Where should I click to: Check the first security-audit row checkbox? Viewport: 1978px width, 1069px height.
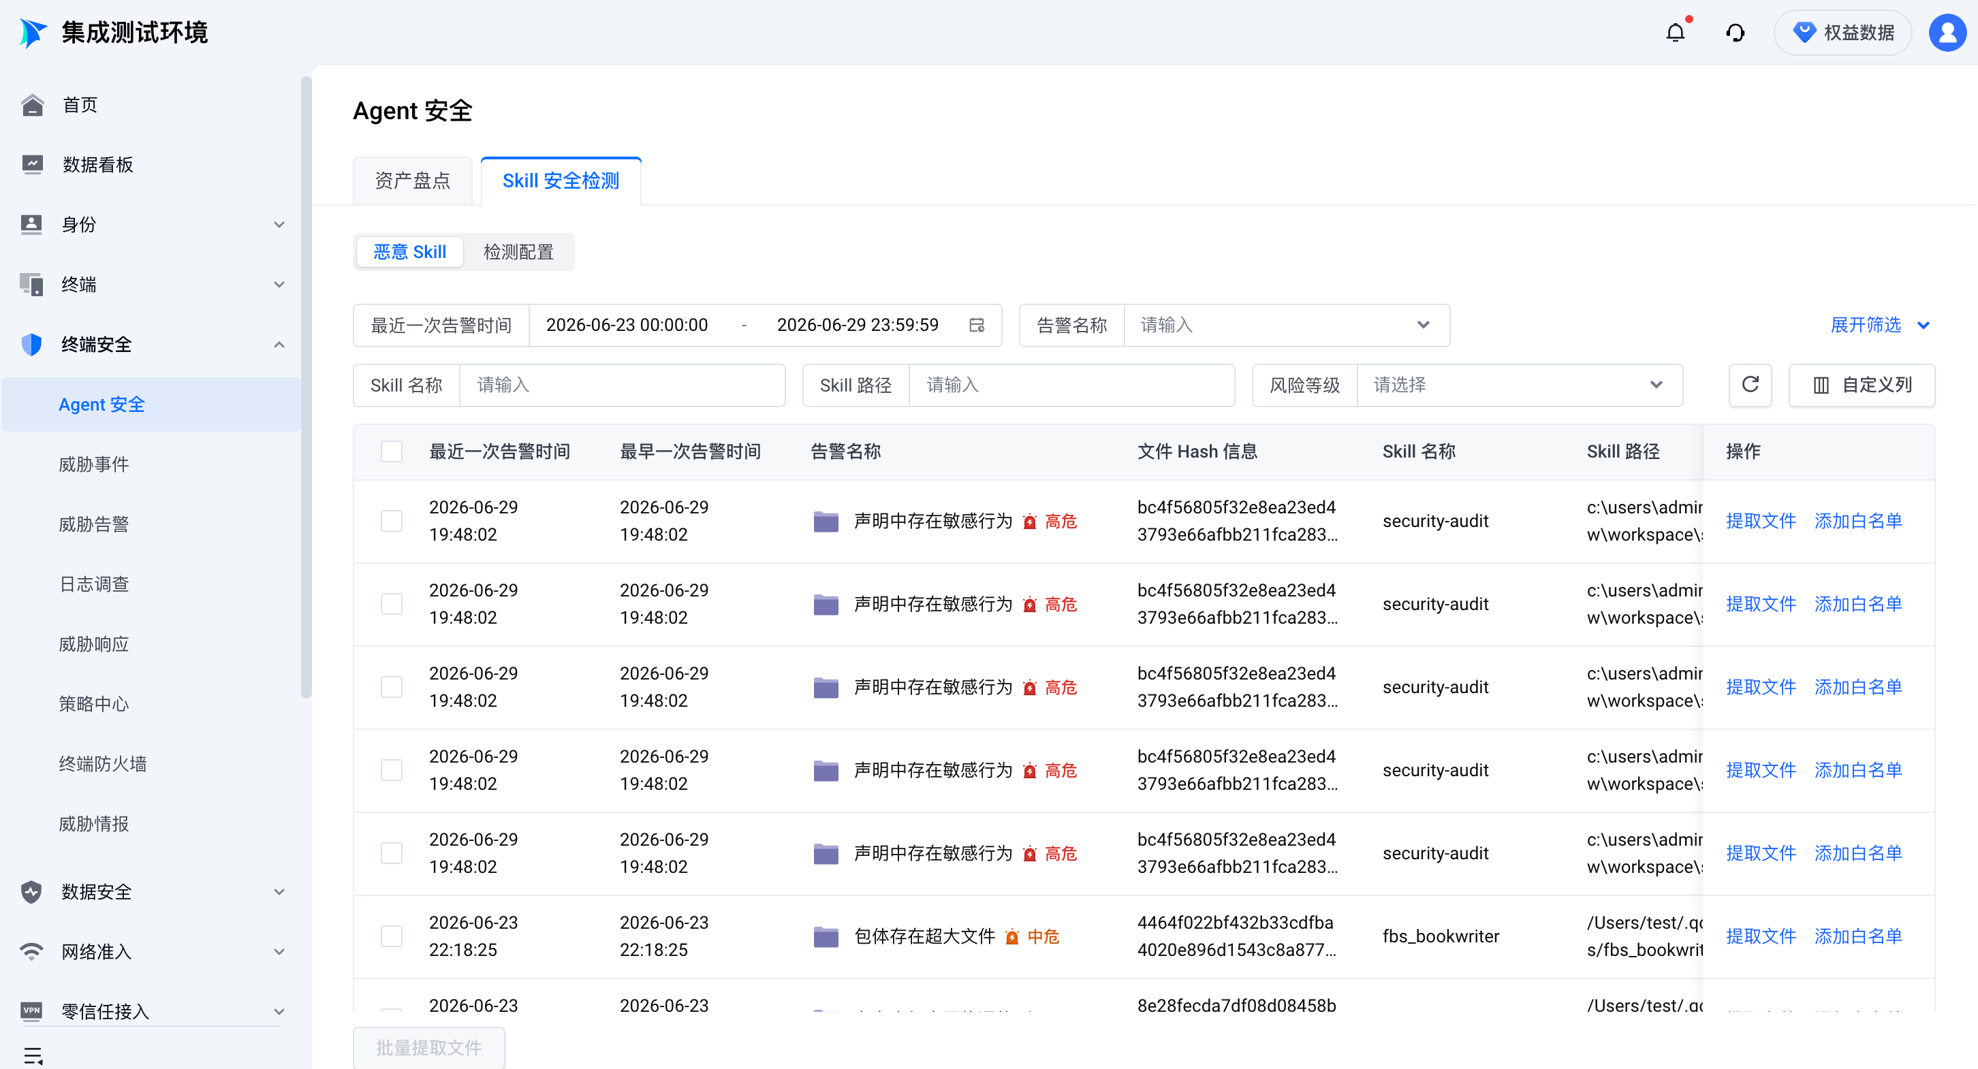point(392,521)
